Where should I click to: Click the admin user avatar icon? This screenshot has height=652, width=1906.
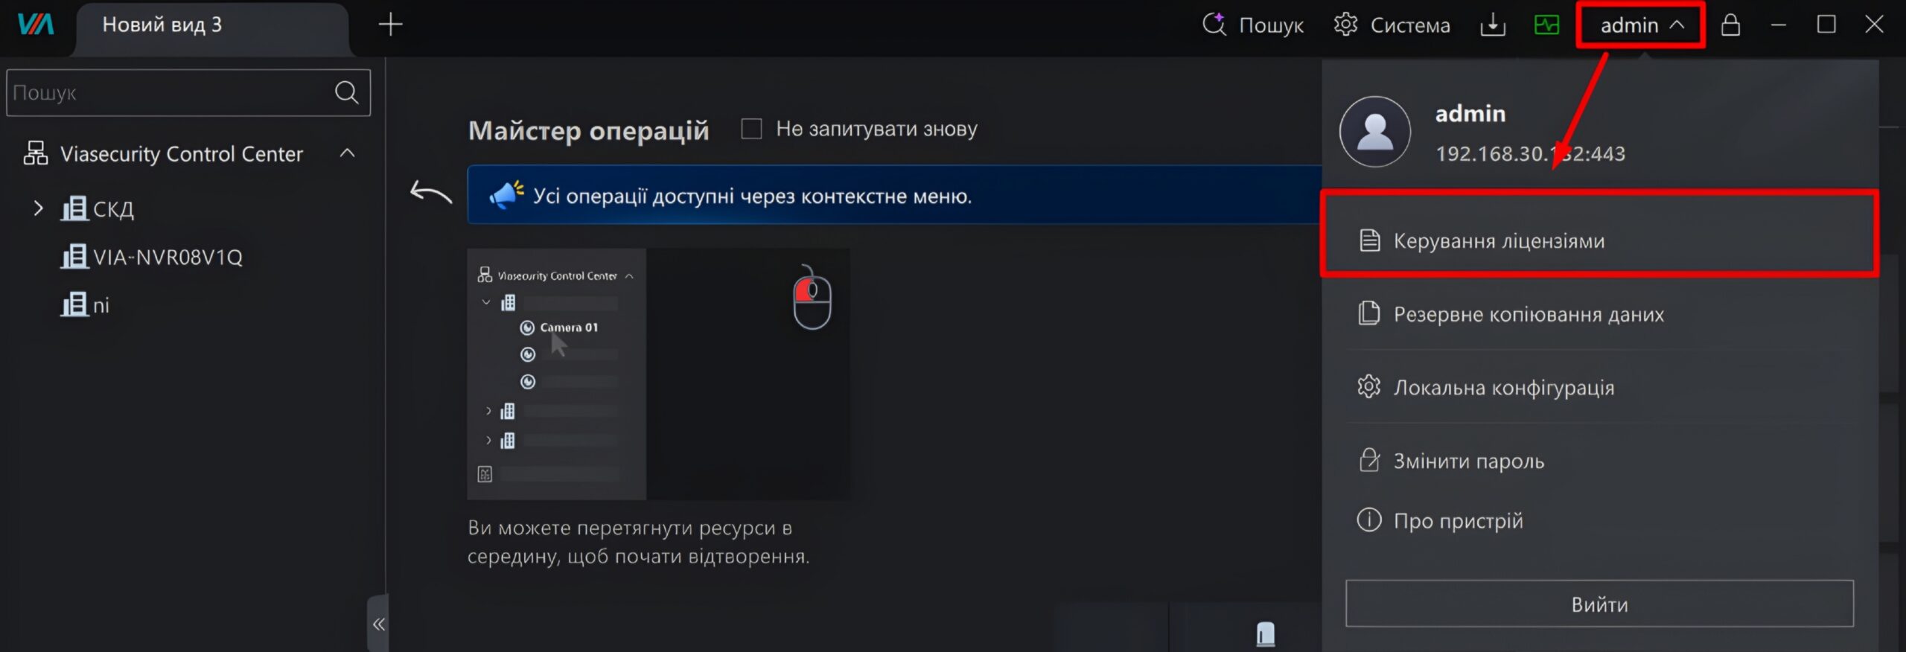(1374, 132)
